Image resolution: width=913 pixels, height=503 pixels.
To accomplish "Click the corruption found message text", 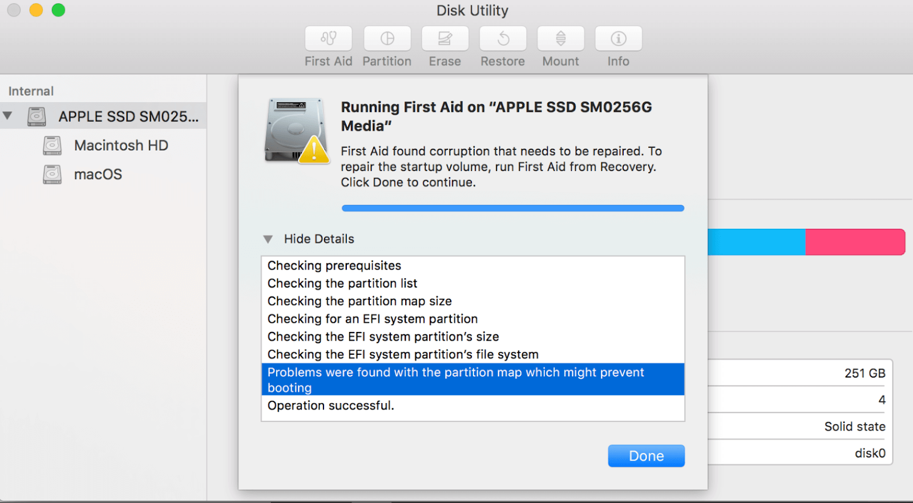I will (501, 167).
